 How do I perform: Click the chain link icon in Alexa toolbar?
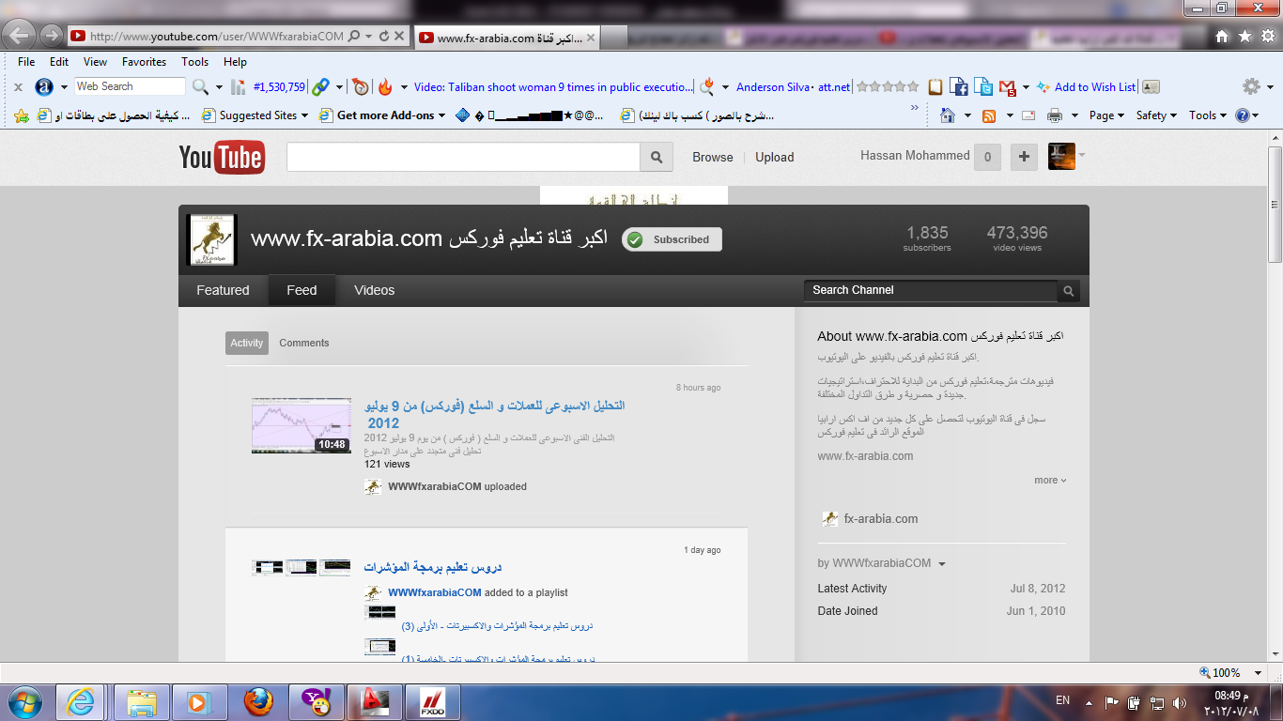(x=320, y=86)
